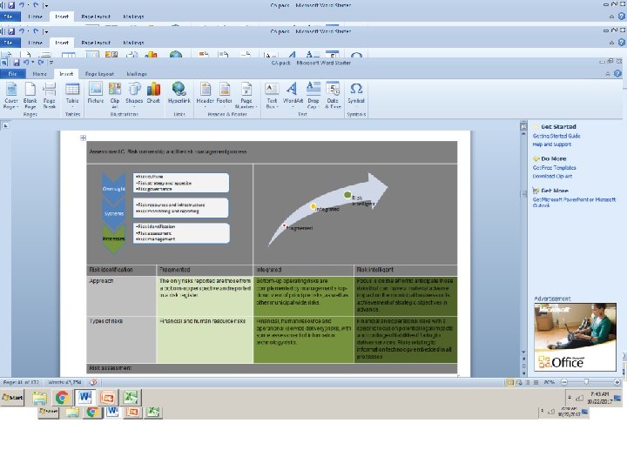
Task: Click the Picture button in the ribbon
Action: tap(96, 95)
